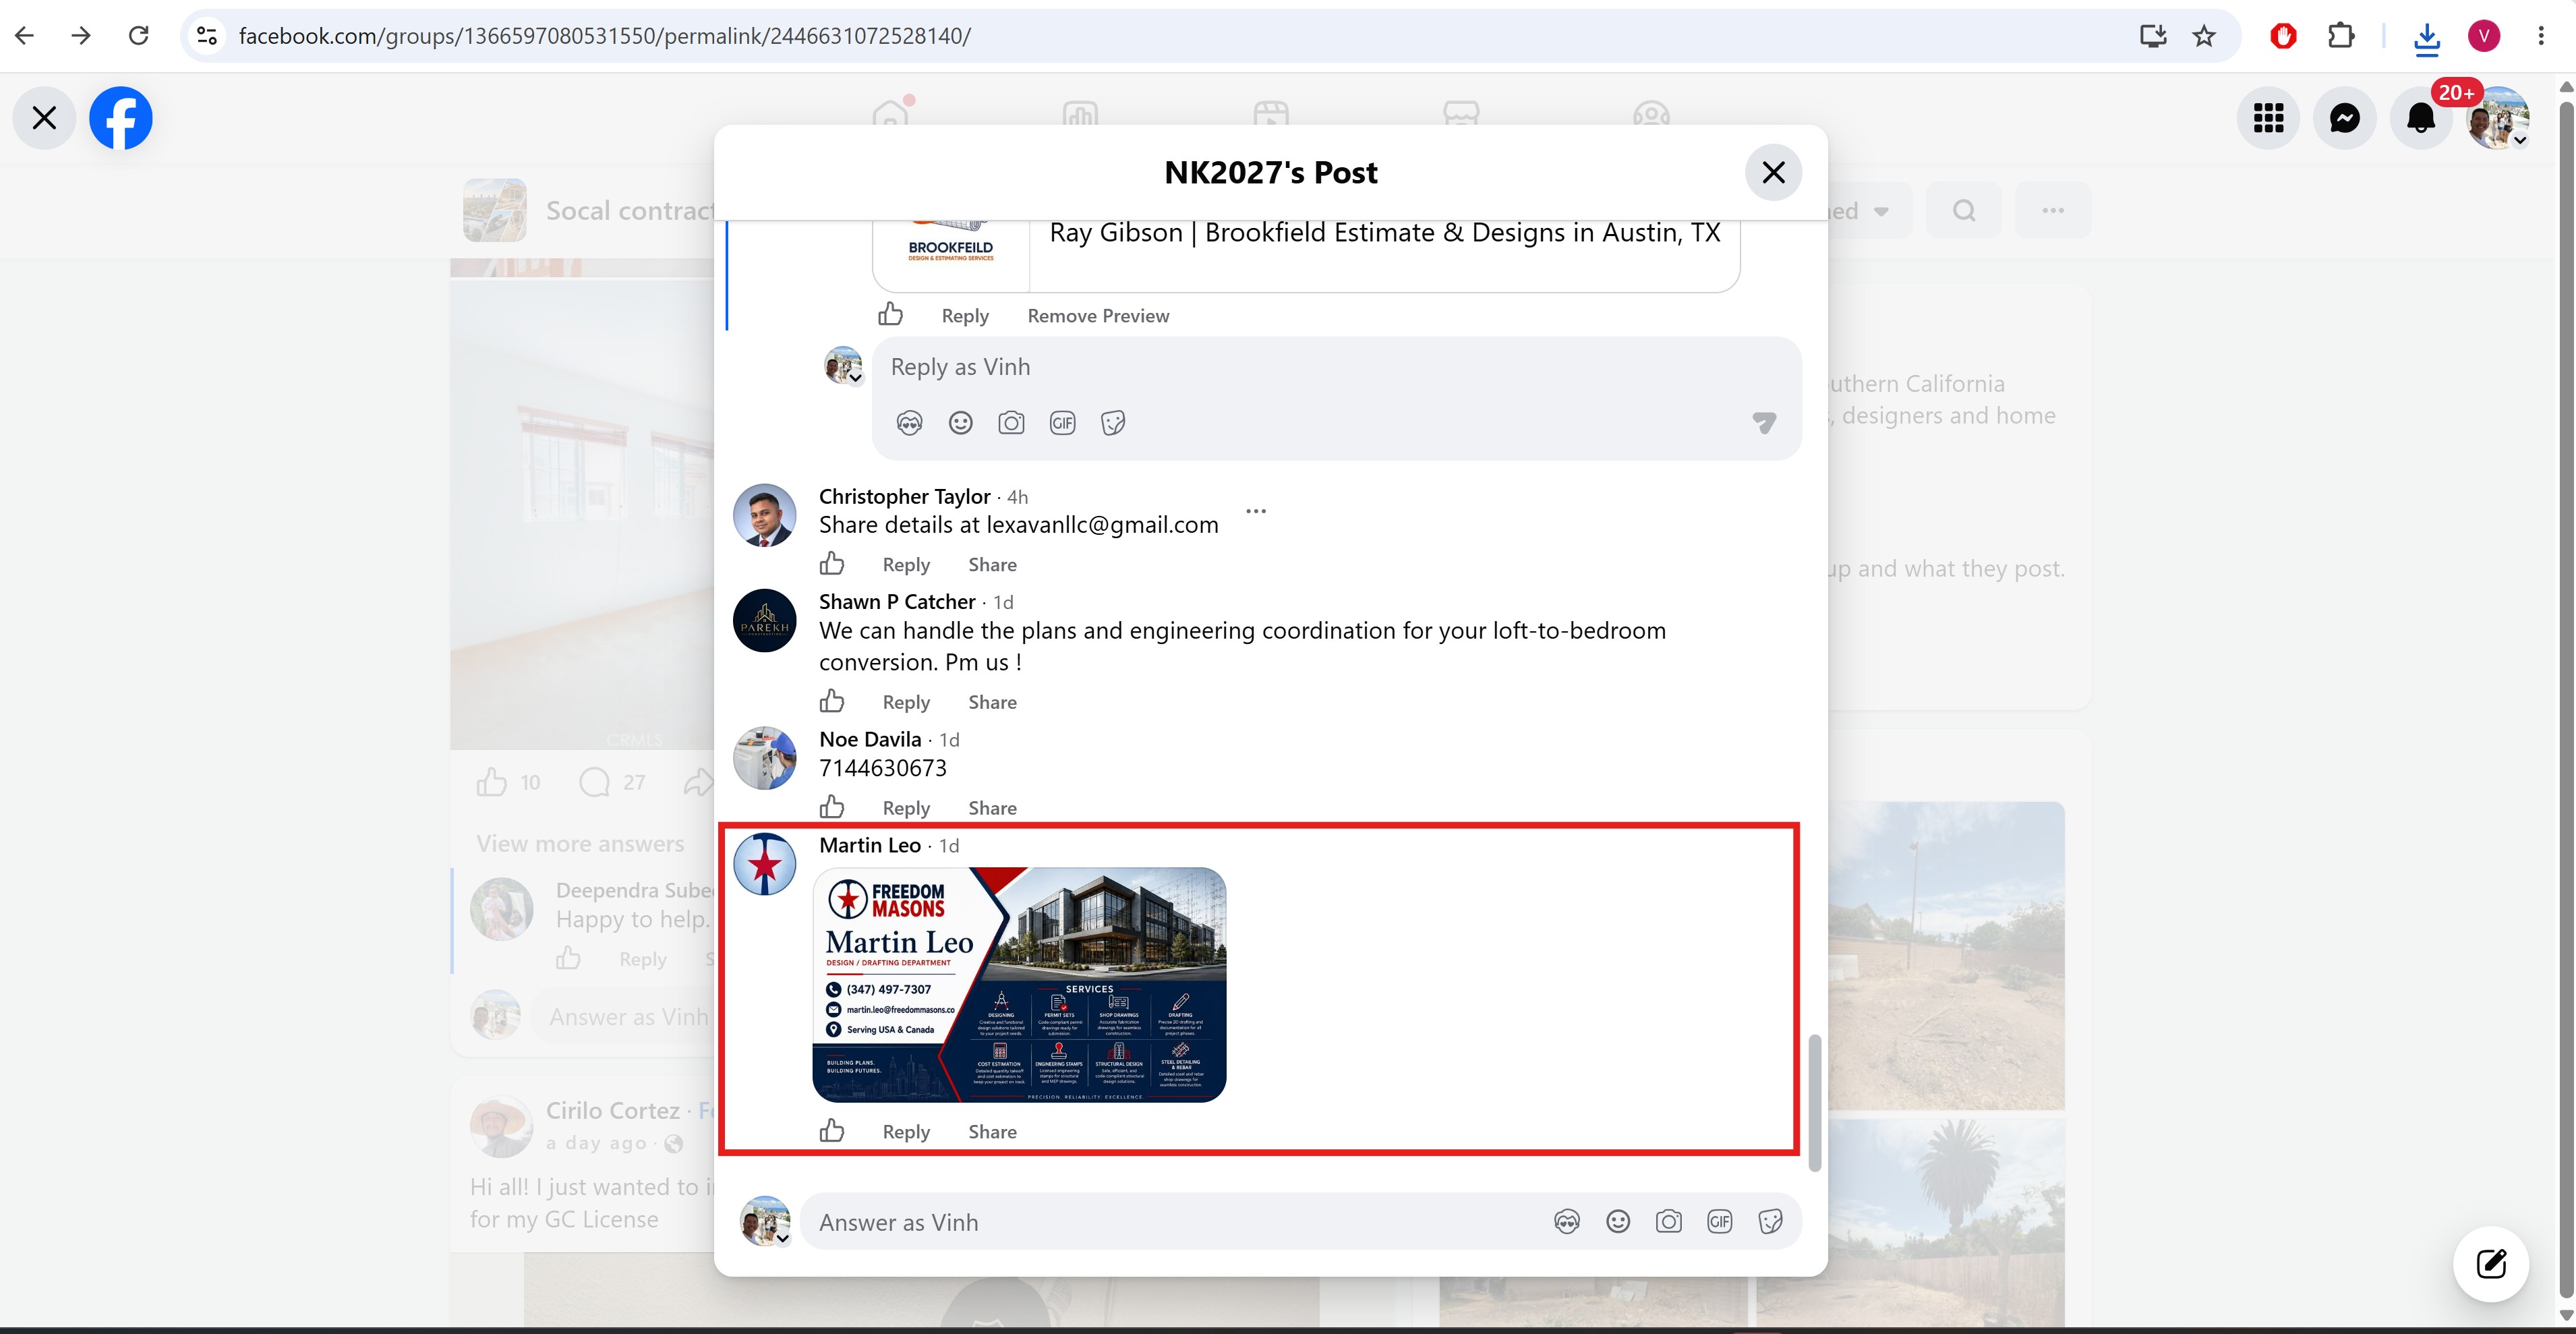Like Shawn P Catcher's comment
Image resolution: width=2576 pixels, height=1334 pixels.
point(832,701)
